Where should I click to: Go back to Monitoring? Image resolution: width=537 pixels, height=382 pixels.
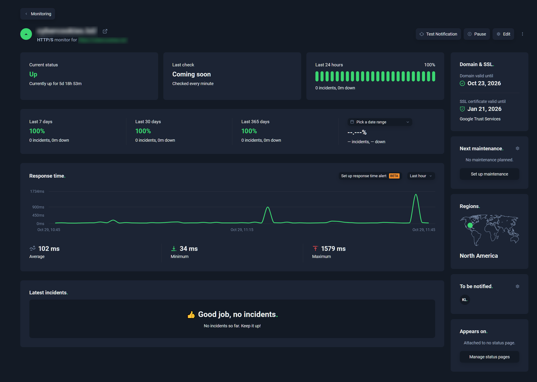click(38, 14)
